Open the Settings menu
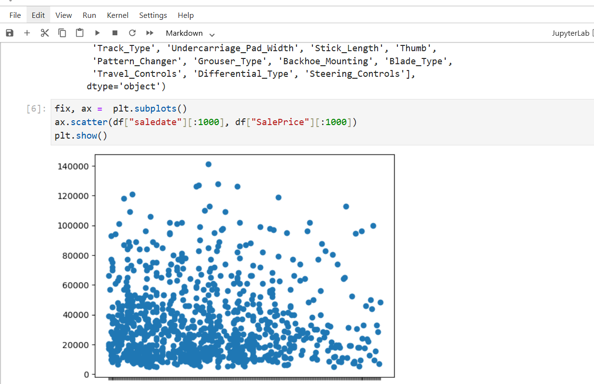 pos(153,15)
